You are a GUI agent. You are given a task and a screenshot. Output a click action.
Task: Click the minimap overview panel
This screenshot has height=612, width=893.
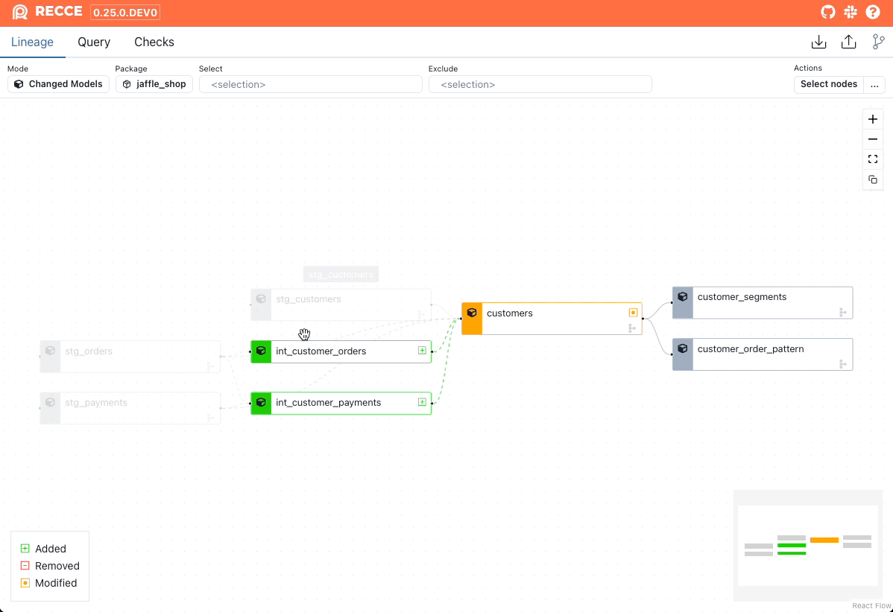click(x=807, y=545)
